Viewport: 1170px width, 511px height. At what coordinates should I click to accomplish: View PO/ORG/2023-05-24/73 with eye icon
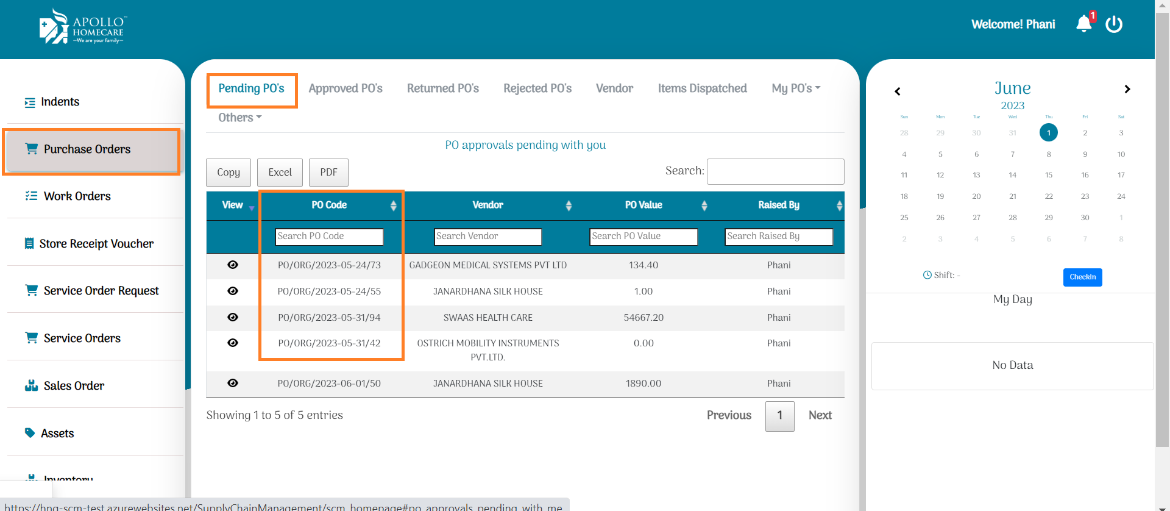233,265
